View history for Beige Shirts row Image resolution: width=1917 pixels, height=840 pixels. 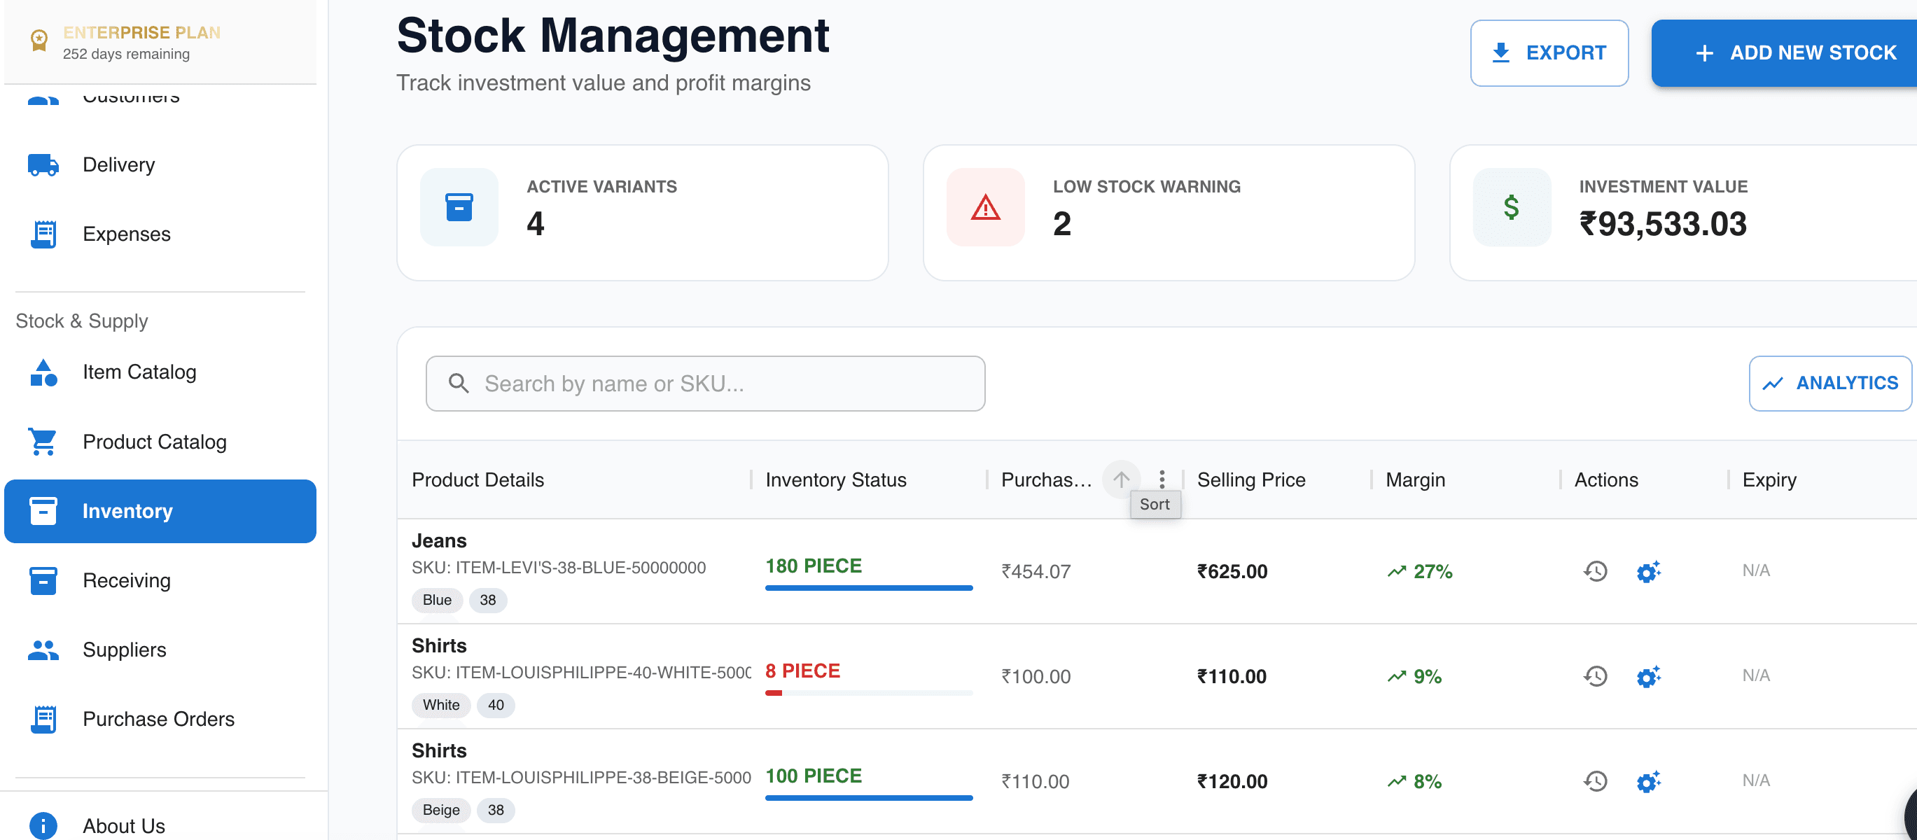1595,781
